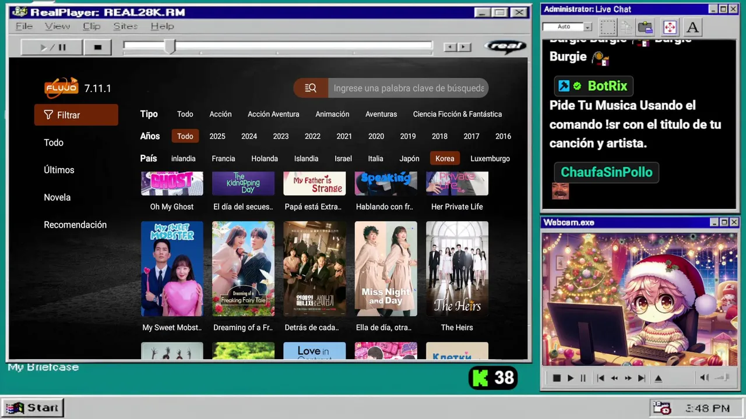
Task: Filter Tipo by Aventuras
Action: click(x=381, y=114)
